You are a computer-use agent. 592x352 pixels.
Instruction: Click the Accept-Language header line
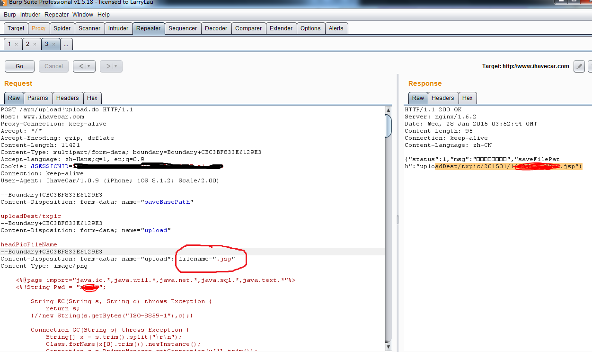[72, 159]
